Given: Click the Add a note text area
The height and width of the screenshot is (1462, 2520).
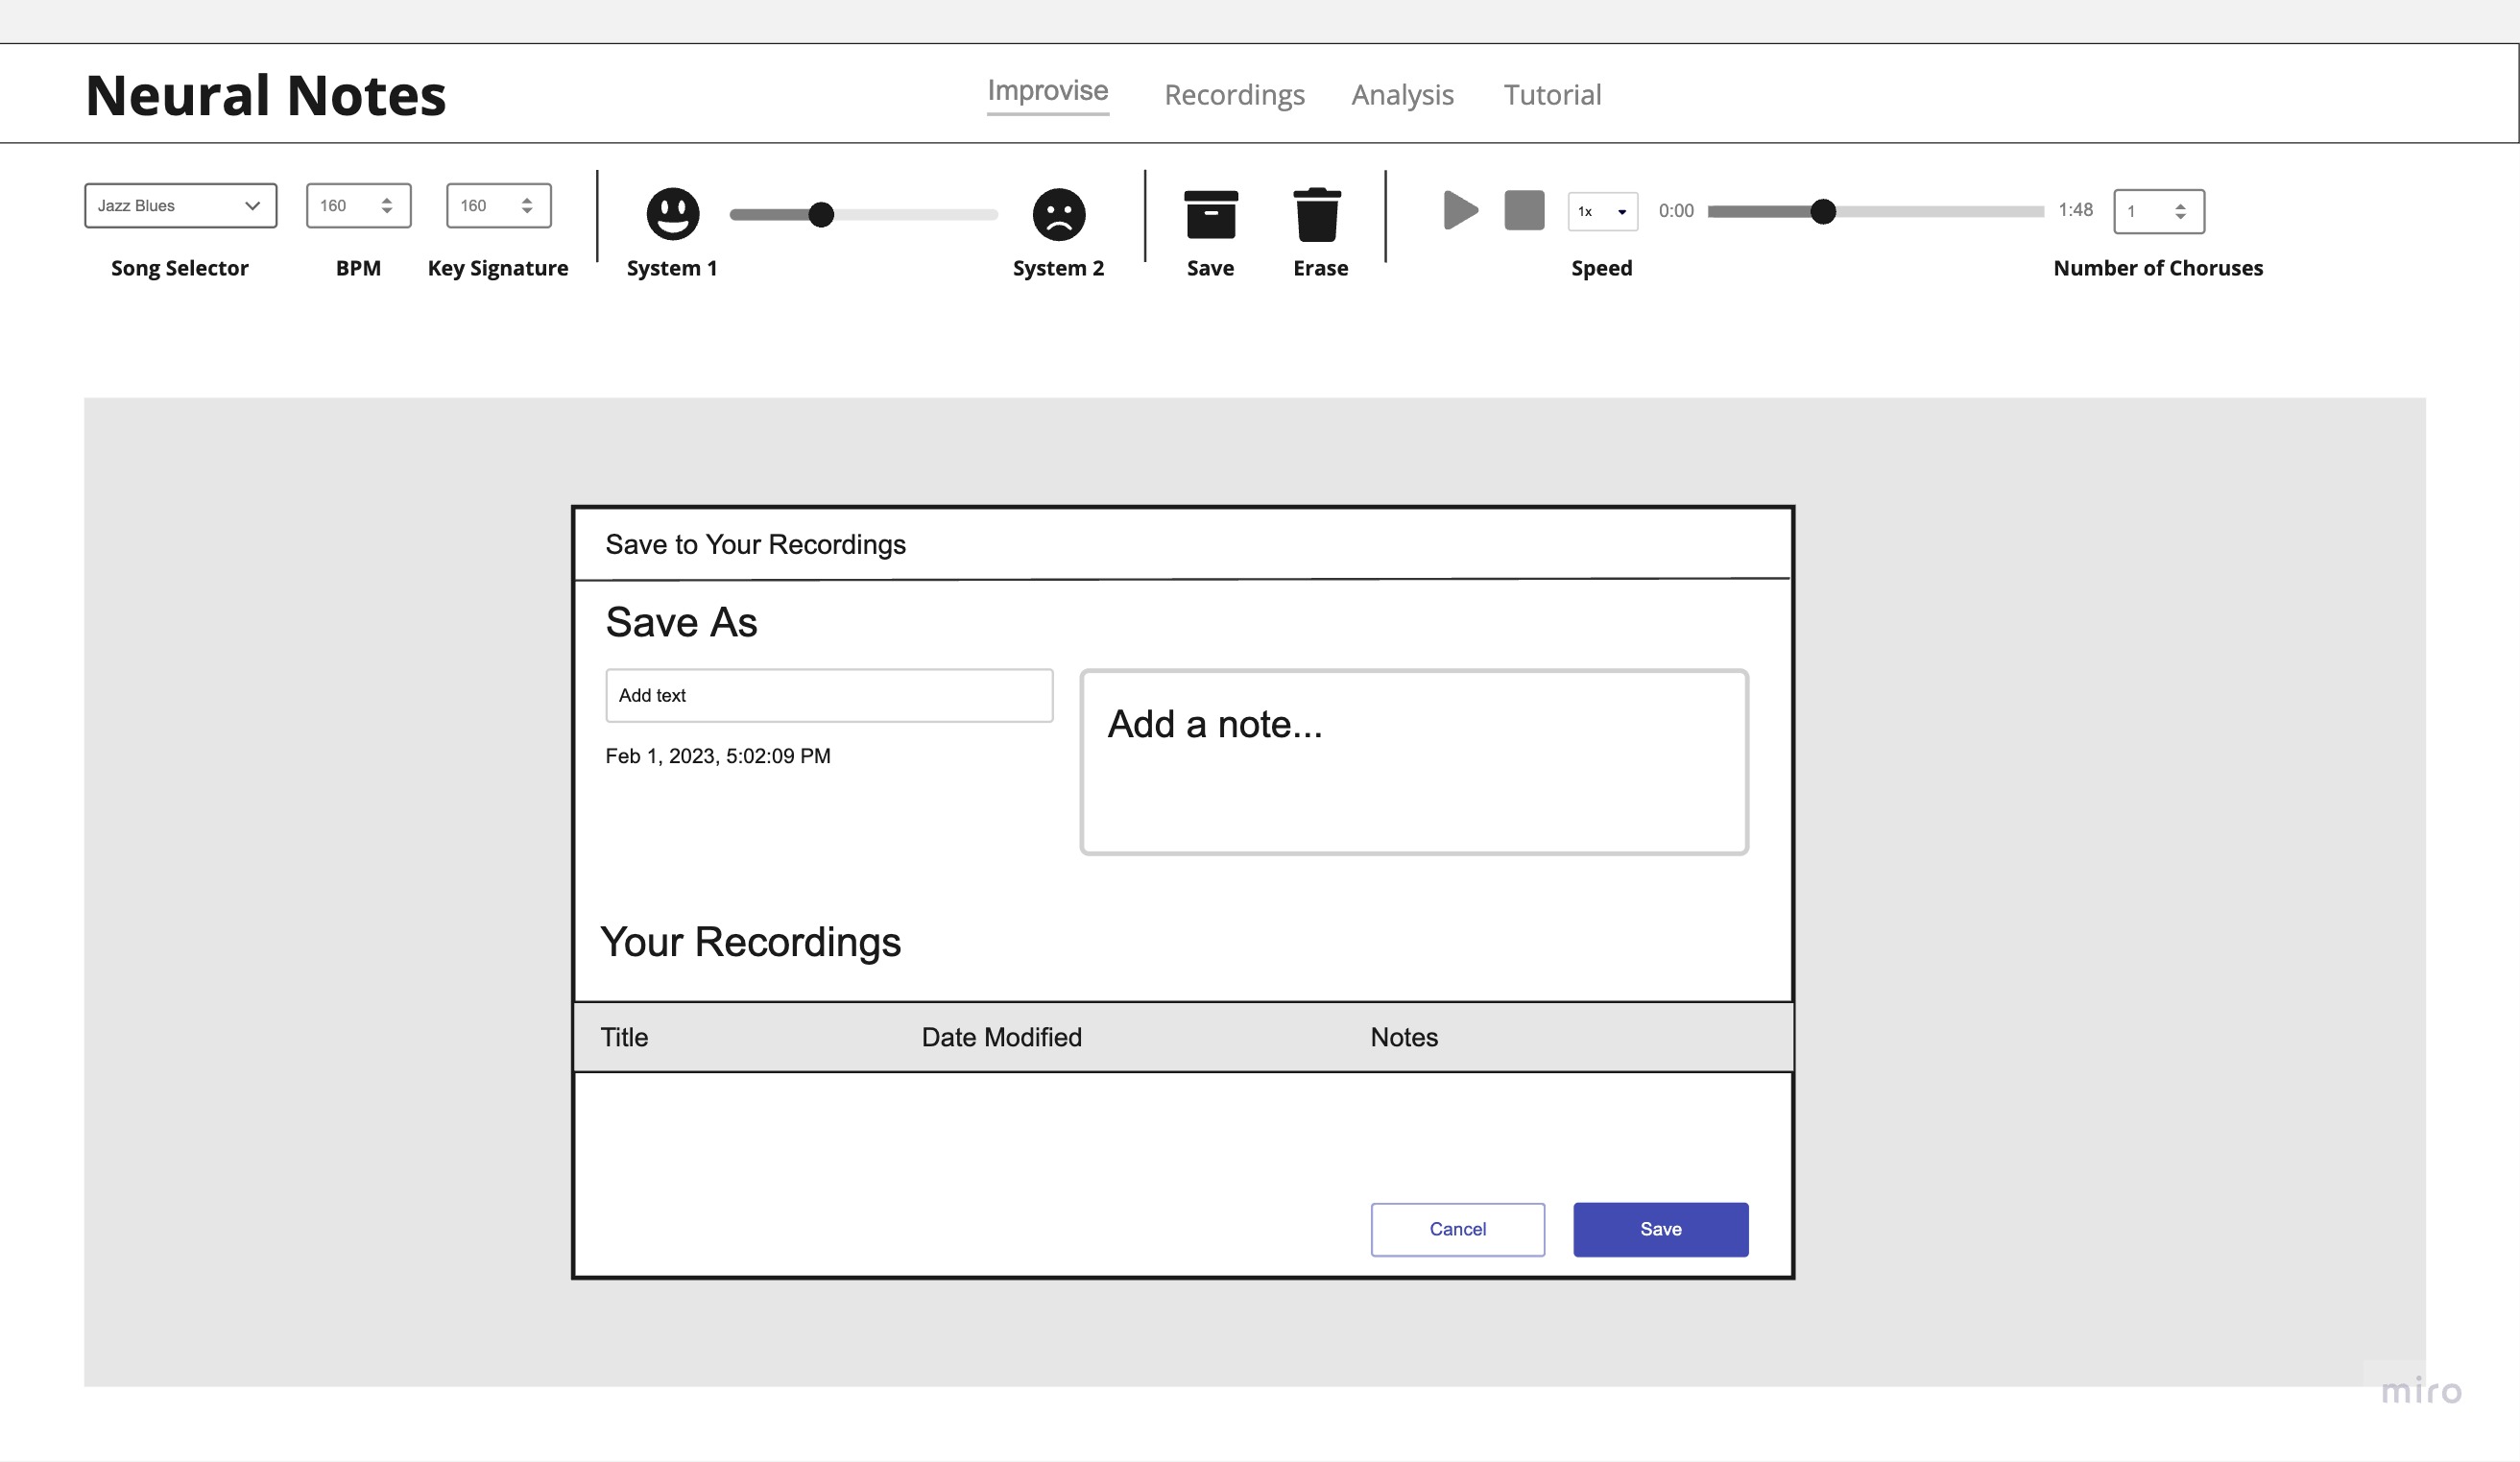Looking at the screenshot, I should click(x=1413, y=762).
